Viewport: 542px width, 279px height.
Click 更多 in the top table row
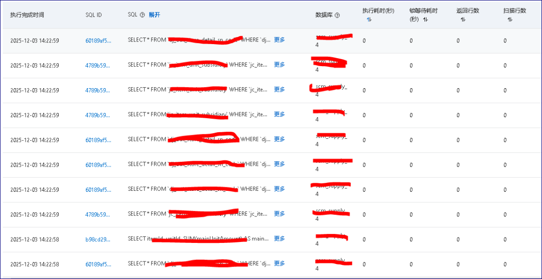(x=280, y=40)
